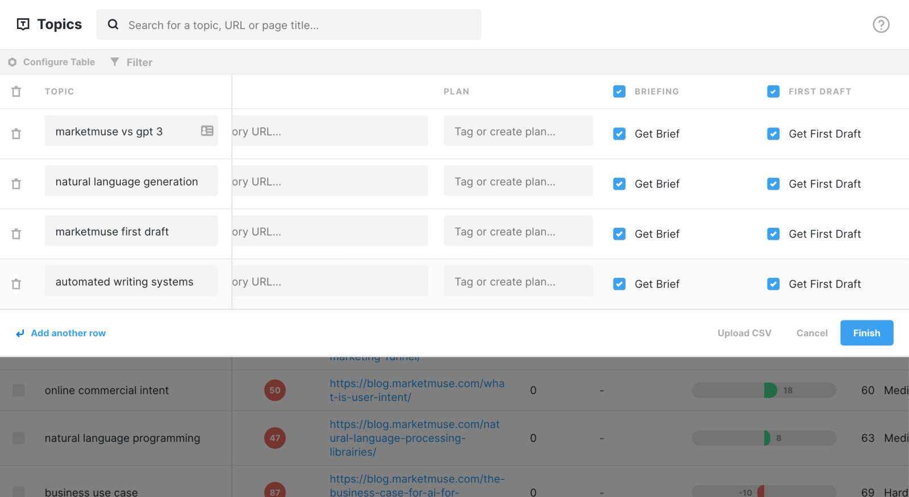Open the help question mark icon
909x497 pixels.
click(881, 24)
